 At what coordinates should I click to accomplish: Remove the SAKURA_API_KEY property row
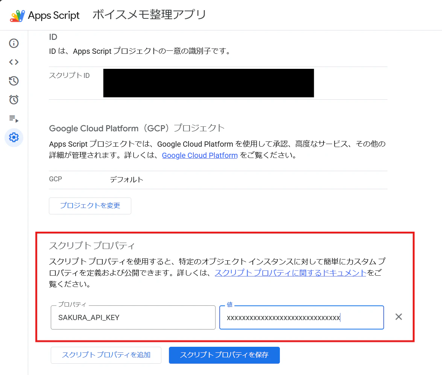tap(399, 317)
